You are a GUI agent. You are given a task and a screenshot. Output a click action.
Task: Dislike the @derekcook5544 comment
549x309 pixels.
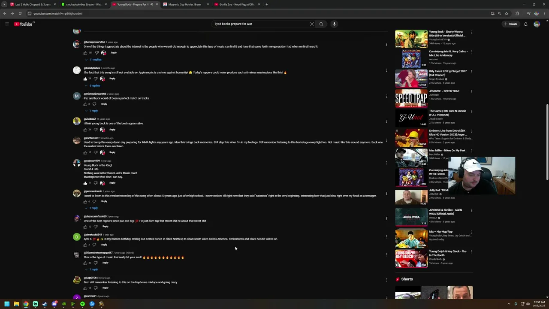click(x=94, y=245)
